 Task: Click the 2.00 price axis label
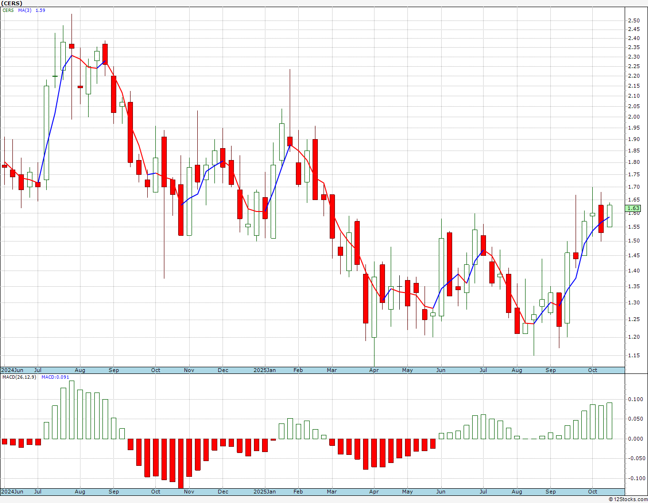[634, 117]
